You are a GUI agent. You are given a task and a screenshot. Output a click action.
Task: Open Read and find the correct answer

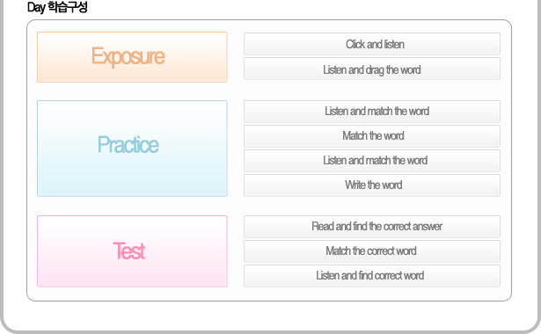click(372, 227)
